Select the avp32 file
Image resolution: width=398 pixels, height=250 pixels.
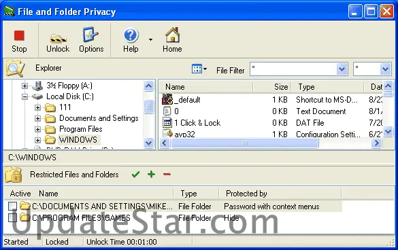[184, 134]
